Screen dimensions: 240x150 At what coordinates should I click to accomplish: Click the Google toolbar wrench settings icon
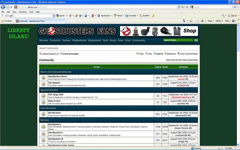[223, 16]
